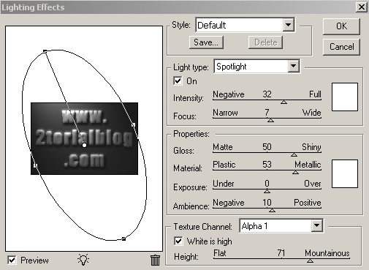Click the left-side ellipse handle in preview
Screen dimensions: 369x270
36,165
